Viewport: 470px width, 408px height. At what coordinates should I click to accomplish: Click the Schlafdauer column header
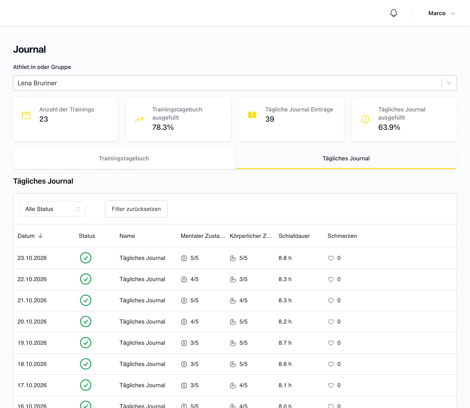pyautogui.click(x=294, y=236)
